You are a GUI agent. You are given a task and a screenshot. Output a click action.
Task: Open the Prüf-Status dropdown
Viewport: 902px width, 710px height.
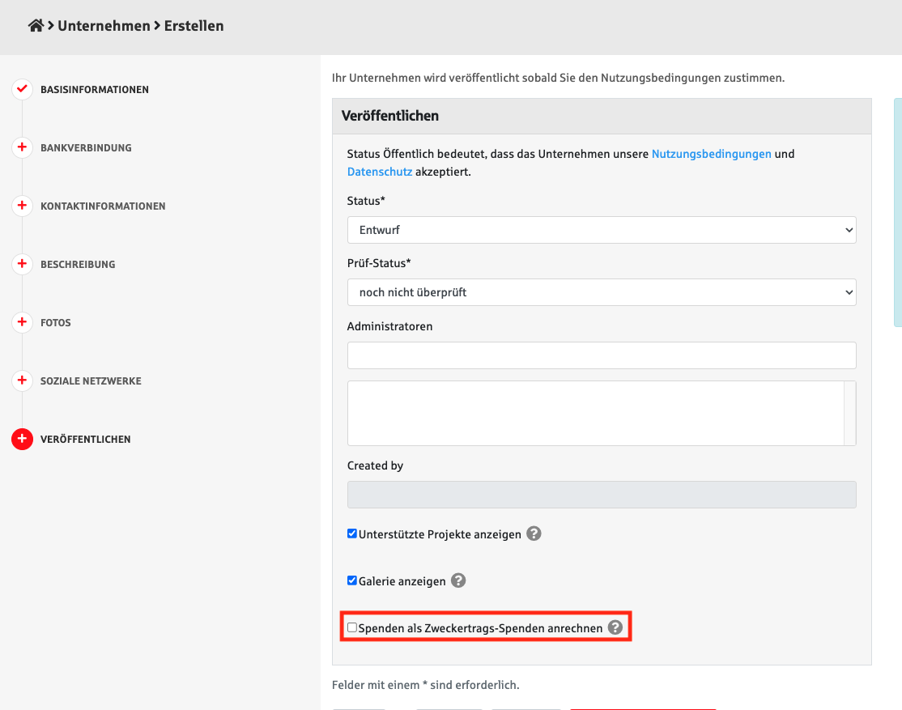click(601, 292)
